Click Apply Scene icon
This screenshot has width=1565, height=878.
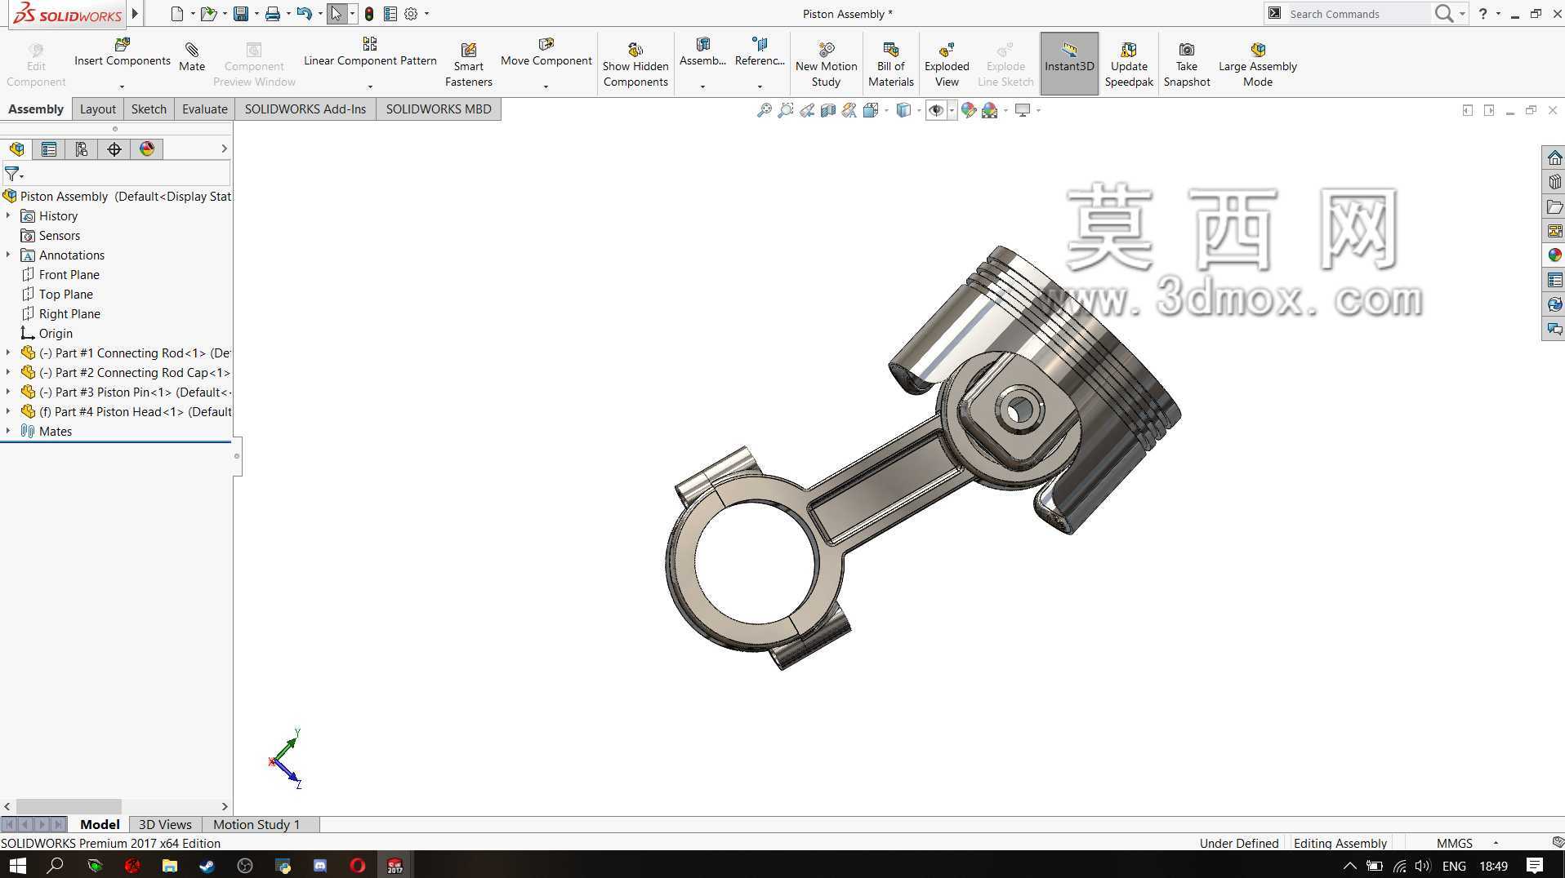(990, 110)
